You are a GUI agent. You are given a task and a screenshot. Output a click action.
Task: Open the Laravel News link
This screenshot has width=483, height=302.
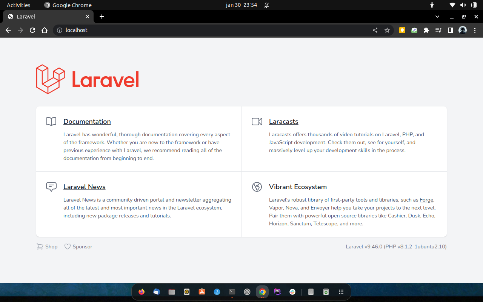(85, 187)
